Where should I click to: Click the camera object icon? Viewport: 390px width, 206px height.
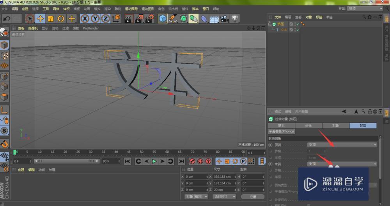(x=224, y=18)
